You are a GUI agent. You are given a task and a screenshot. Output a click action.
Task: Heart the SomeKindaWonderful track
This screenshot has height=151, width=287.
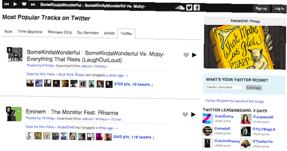[x=186, y=55]
